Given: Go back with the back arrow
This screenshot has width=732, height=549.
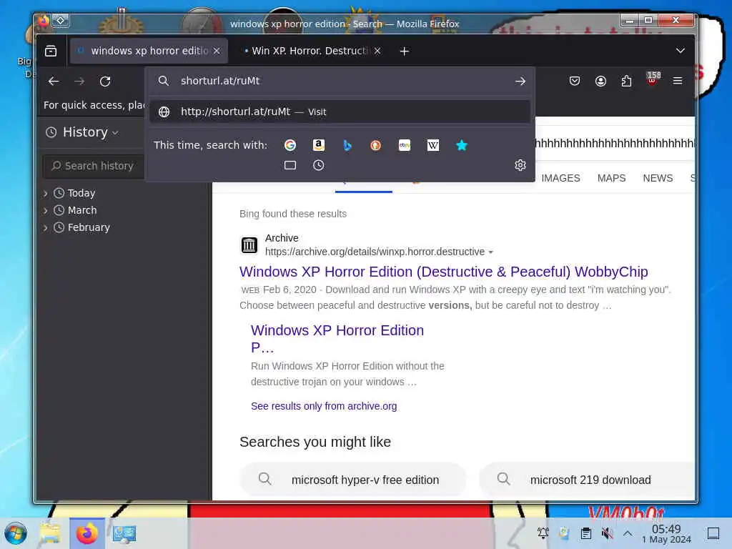Looking at the screenshot, I should (x=54, y=81).
